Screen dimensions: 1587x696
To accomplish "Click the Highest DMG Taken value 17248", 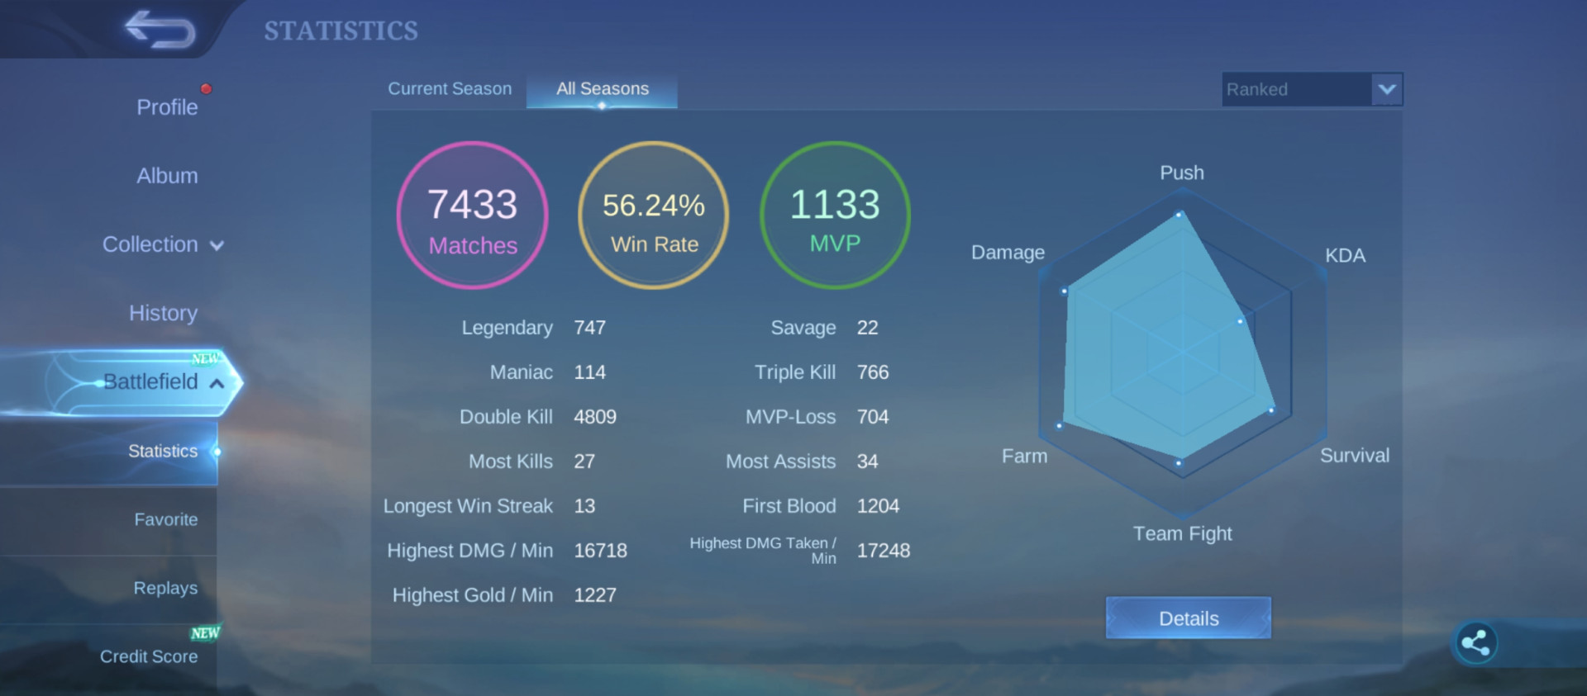I will [x=884, y=551].
